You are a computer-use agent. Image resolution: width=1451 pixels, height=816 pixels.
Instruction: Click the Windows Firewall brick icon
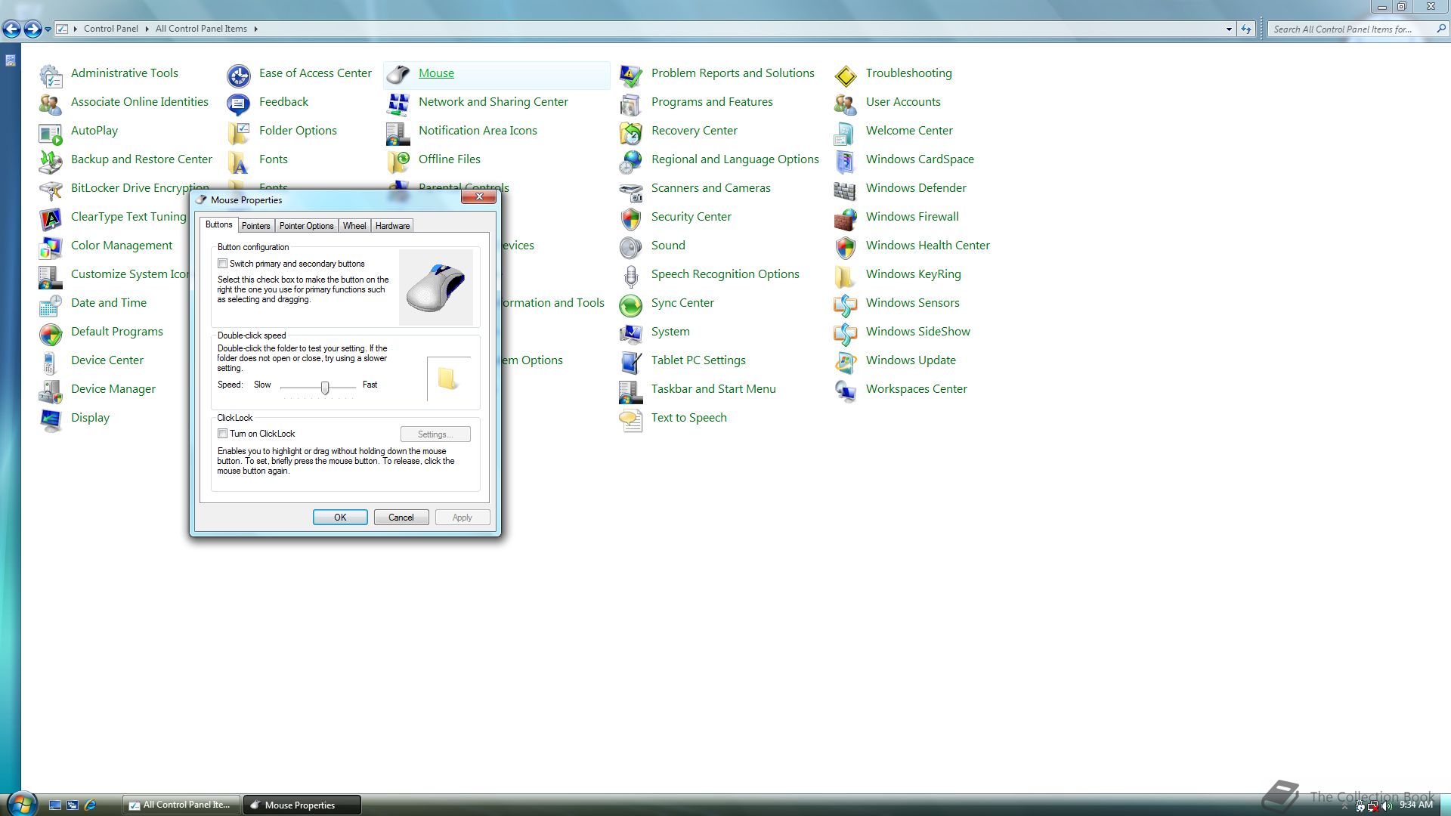pyautogui.click(x=846, y=218)
